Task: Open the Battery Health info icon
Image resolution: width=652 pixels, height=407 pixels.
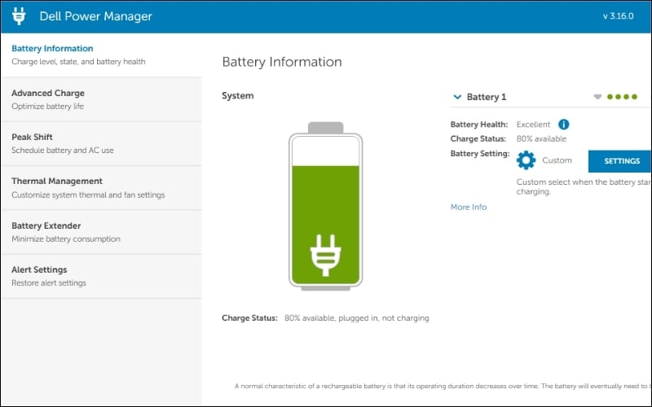Action: (563, 125)
